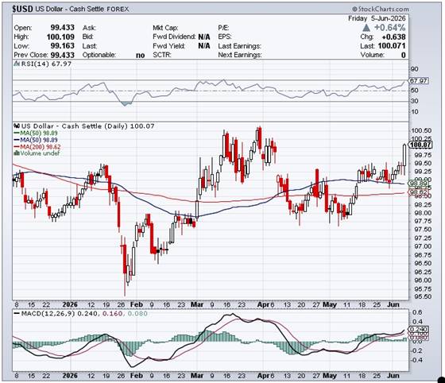Select the 'US Dollar - Cash Settle FOREX' title
Viewport: 445px width, 383px height.
(82, 9)
